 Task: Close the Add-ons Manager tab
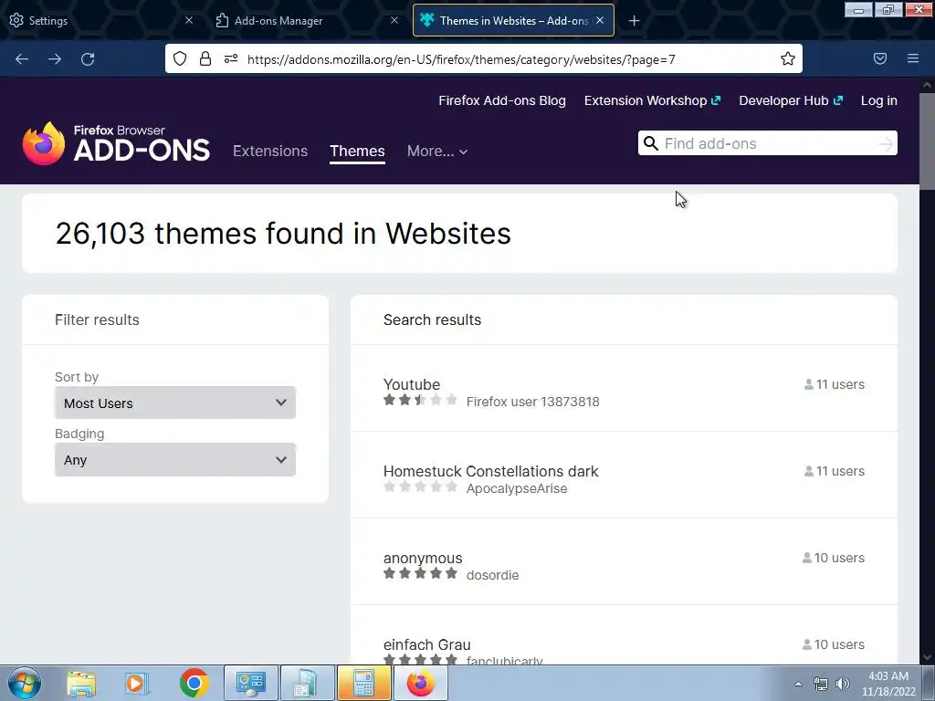tap(394, 20)
